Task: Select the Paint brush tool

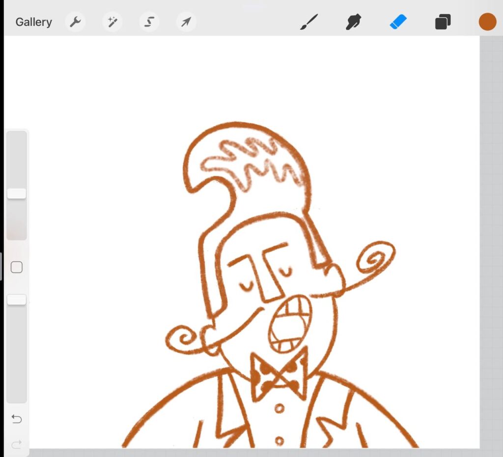Action: pos(309,22)
